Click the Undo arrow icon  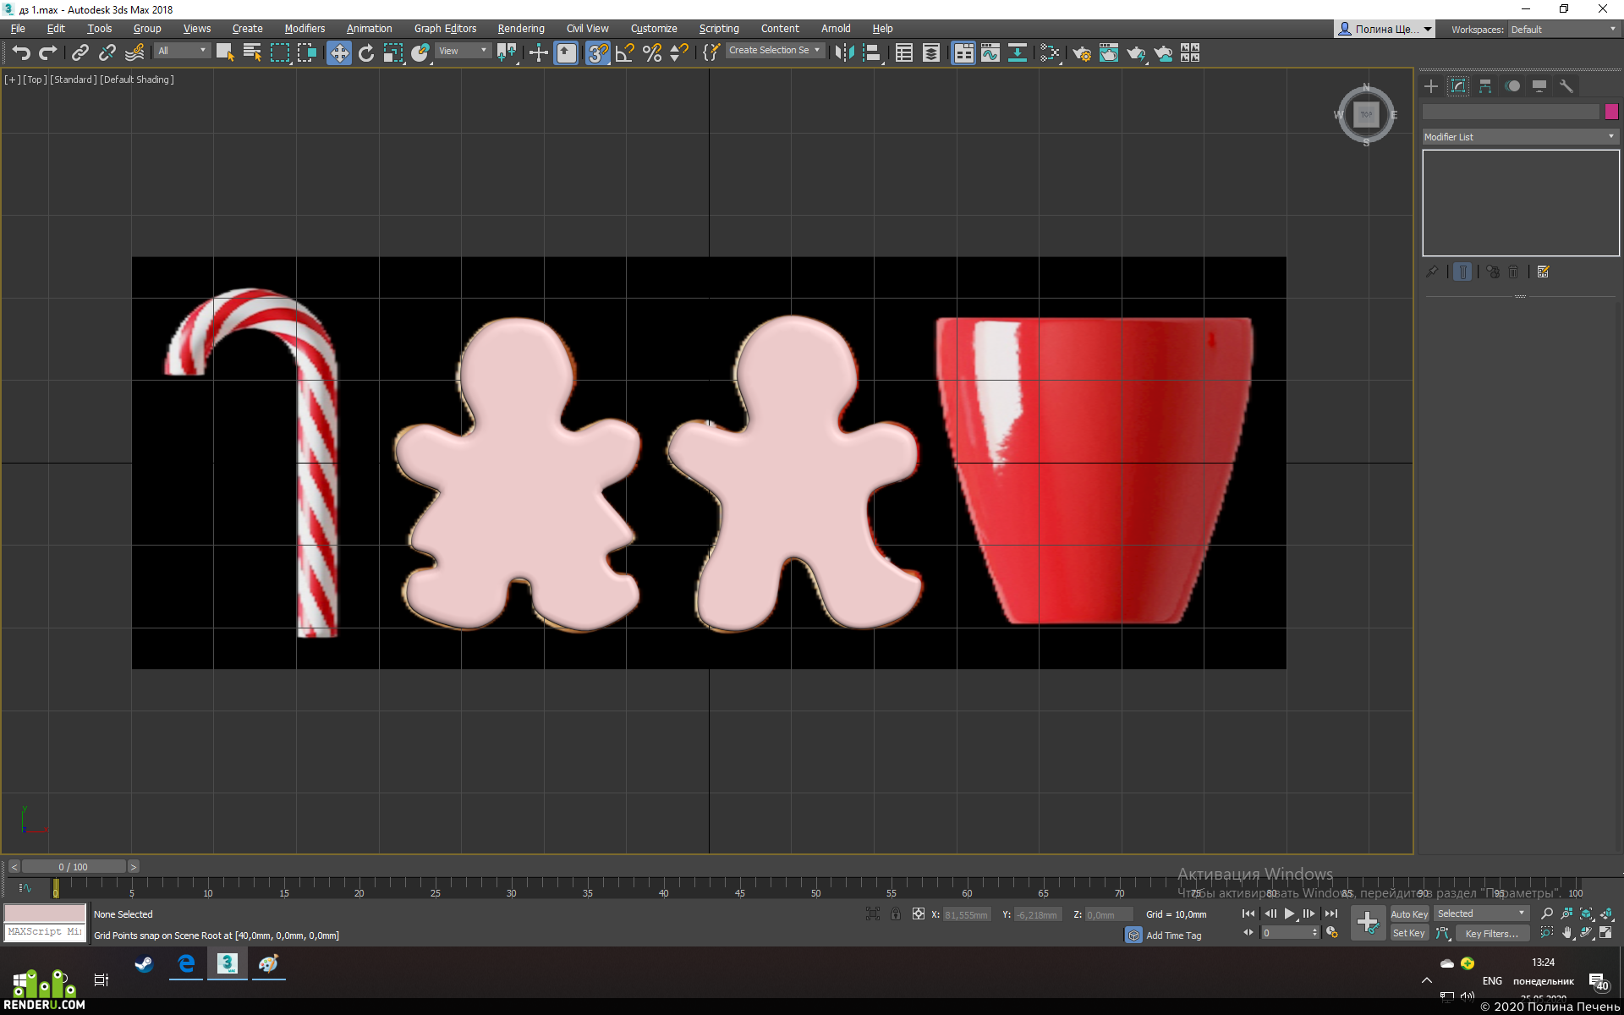21,52
